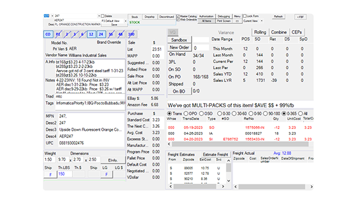Click the UPC field 088193002476
This screenshot has width=357, height=217.
(x=91, y=143)
